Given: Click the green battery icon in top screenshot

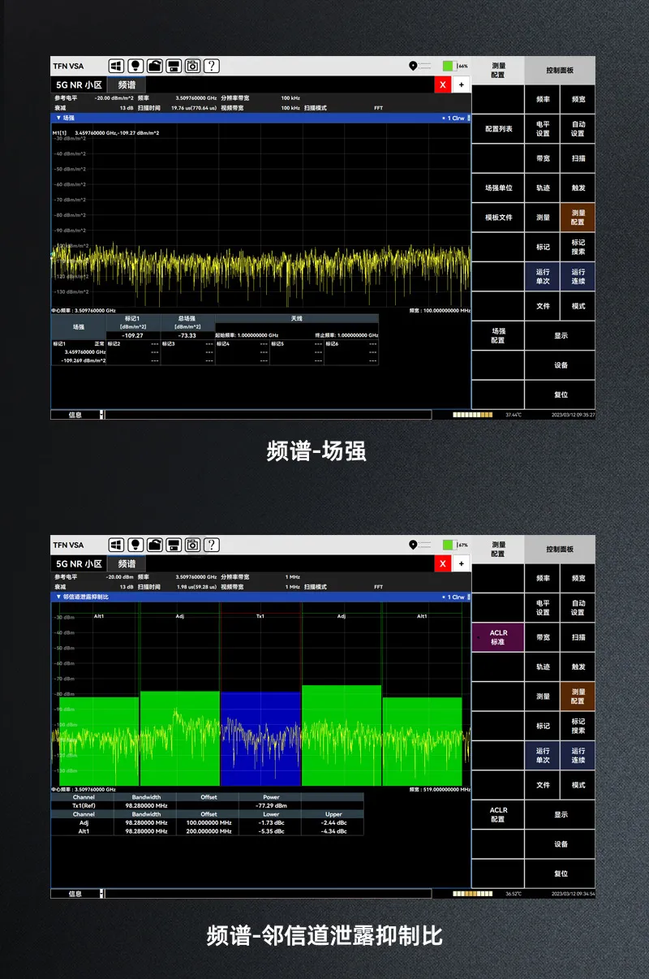Looking at the screenshot, I should point(449,66).
